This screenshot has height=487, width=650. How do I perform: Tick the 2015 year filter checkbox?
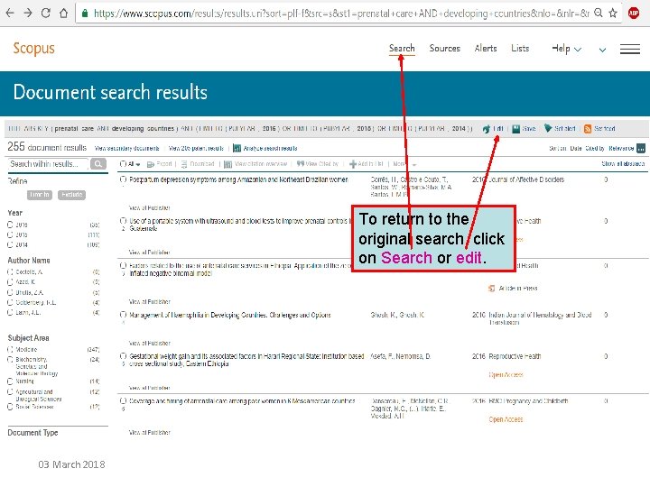[10, 234]
